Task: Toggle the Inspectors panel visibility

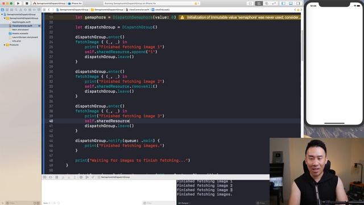Action: click(x=298, y=3)
